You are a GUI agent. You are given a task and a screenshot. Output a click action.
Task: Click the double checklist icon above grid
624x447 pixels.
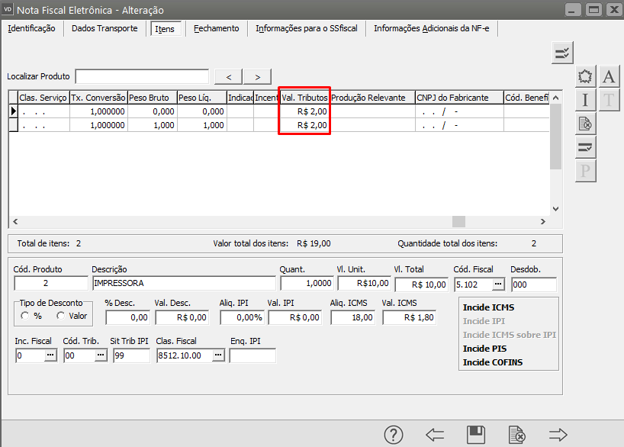point(562,53)
